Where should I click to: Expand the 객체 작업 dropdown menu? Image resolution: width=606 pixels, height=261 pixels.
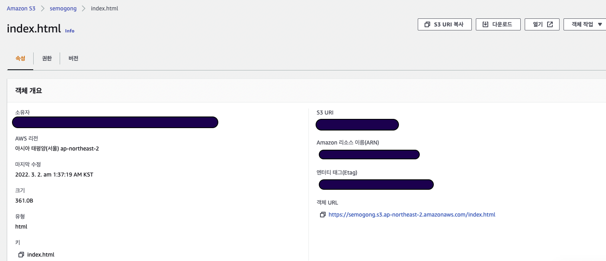[586, 24]
